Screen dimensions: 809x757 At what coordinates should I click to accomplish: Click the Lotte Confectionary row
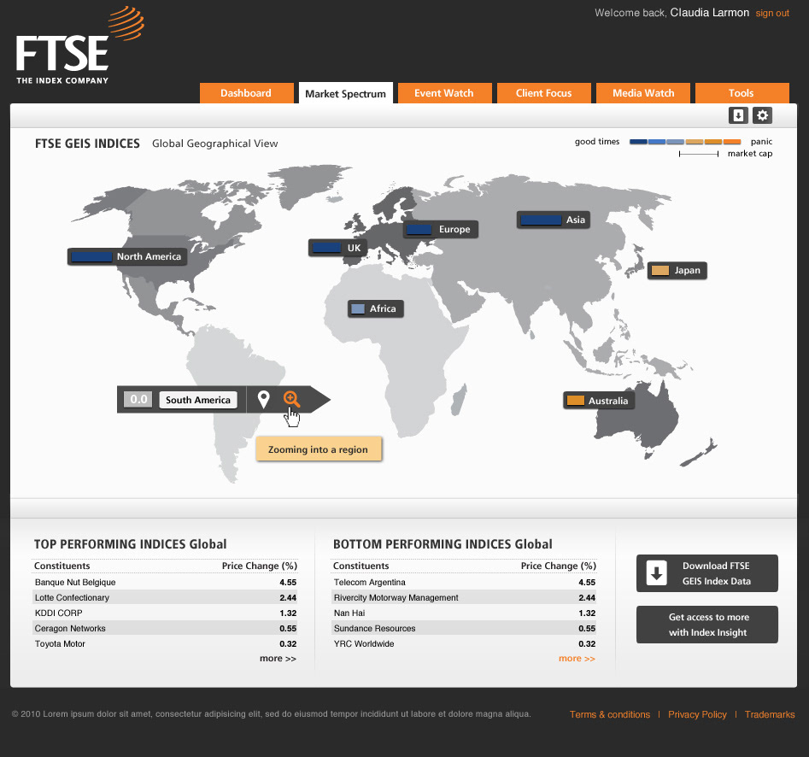[x=164, y=597]
